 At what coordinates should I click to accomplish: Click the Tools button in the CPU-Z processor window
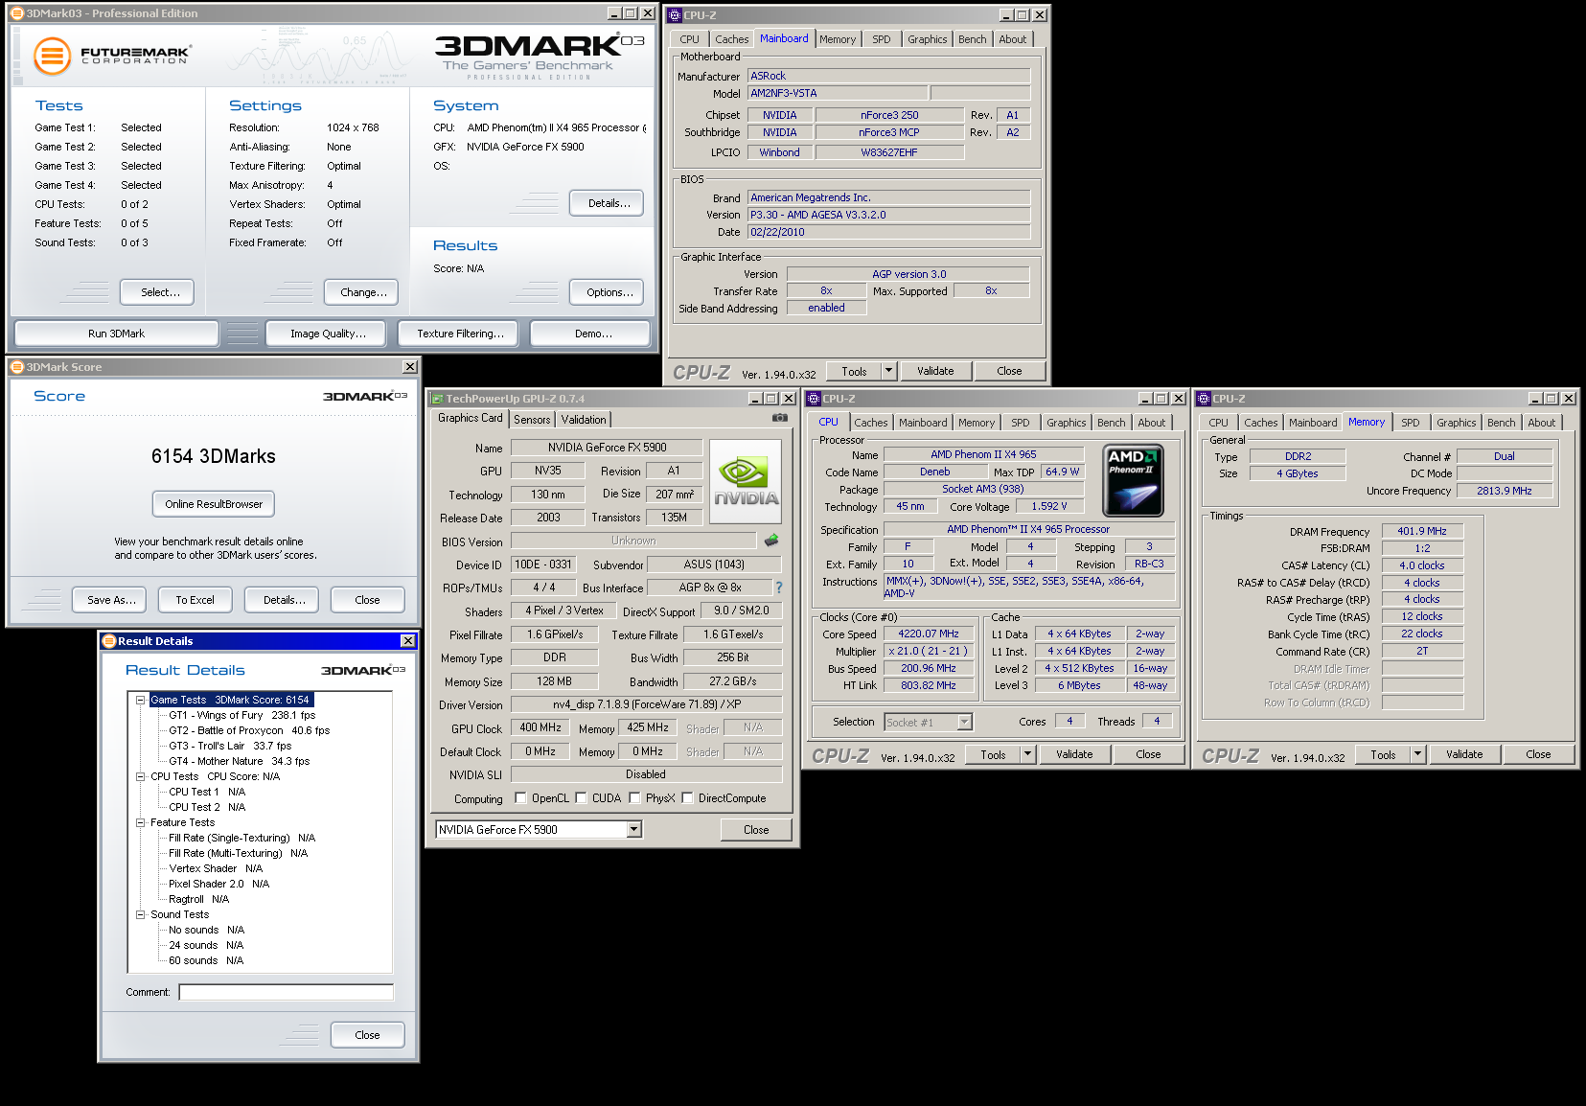point(993,754)
